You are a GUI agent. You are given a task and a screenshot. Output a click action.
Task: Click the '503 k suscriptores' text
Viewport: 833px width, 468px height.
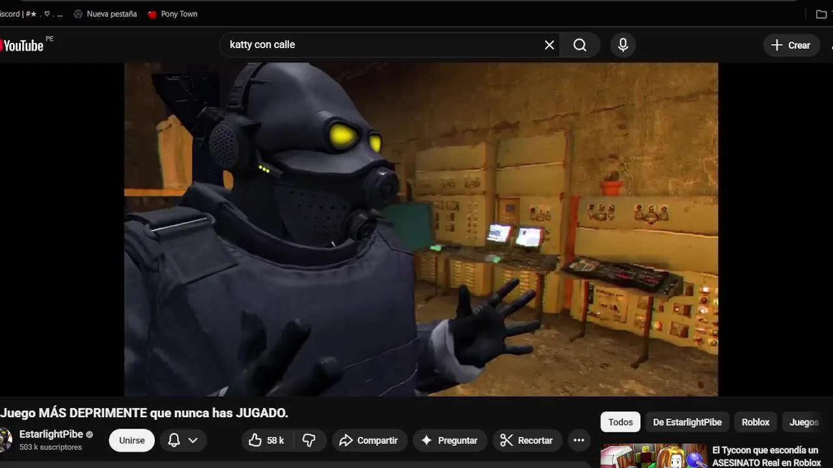coord(51,447)
